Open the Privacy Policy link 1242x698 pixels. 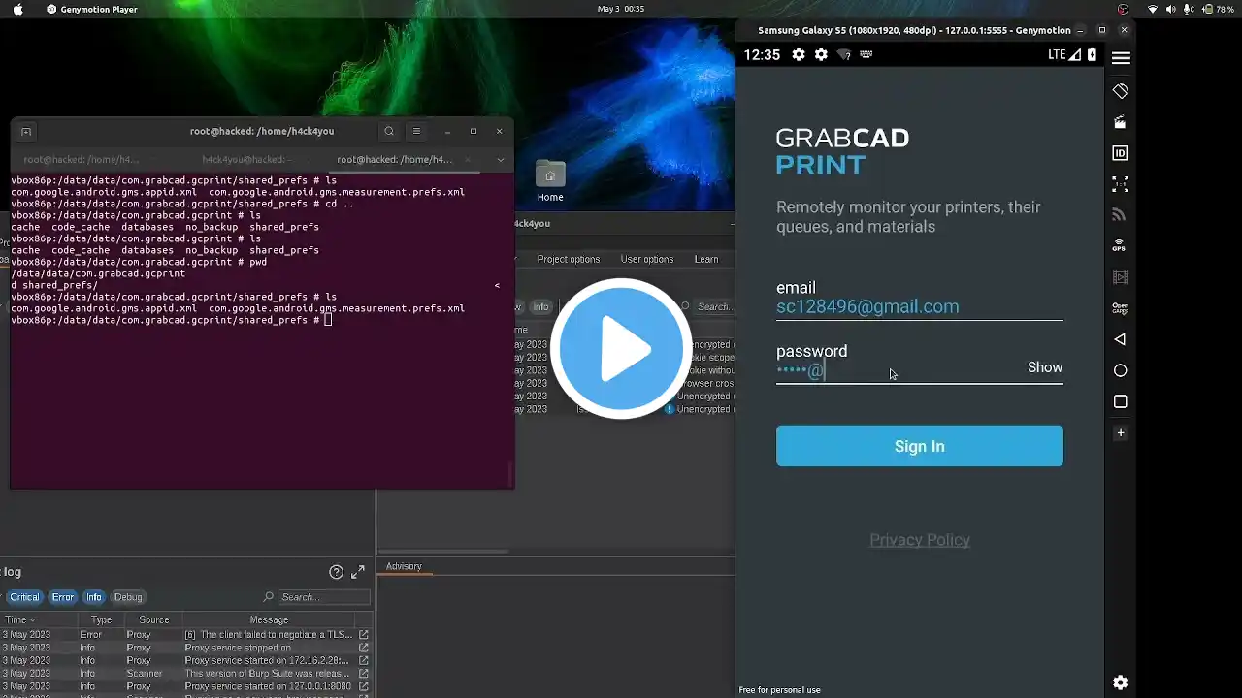click(x=920, y=540)
